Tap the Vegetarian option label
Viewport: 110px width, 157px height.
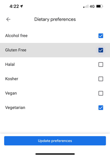tap(15, 108)
